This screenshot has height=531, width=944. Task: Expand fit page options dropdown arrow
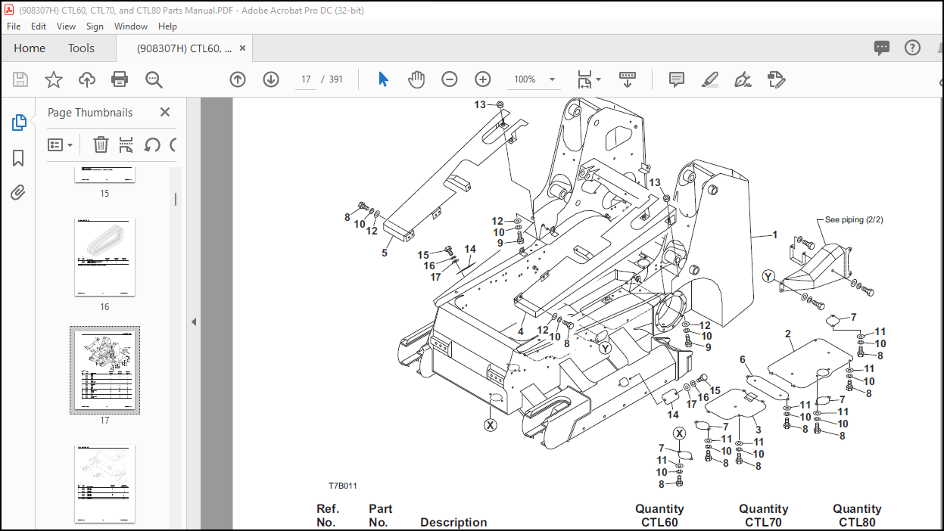[x=598, y=79]
